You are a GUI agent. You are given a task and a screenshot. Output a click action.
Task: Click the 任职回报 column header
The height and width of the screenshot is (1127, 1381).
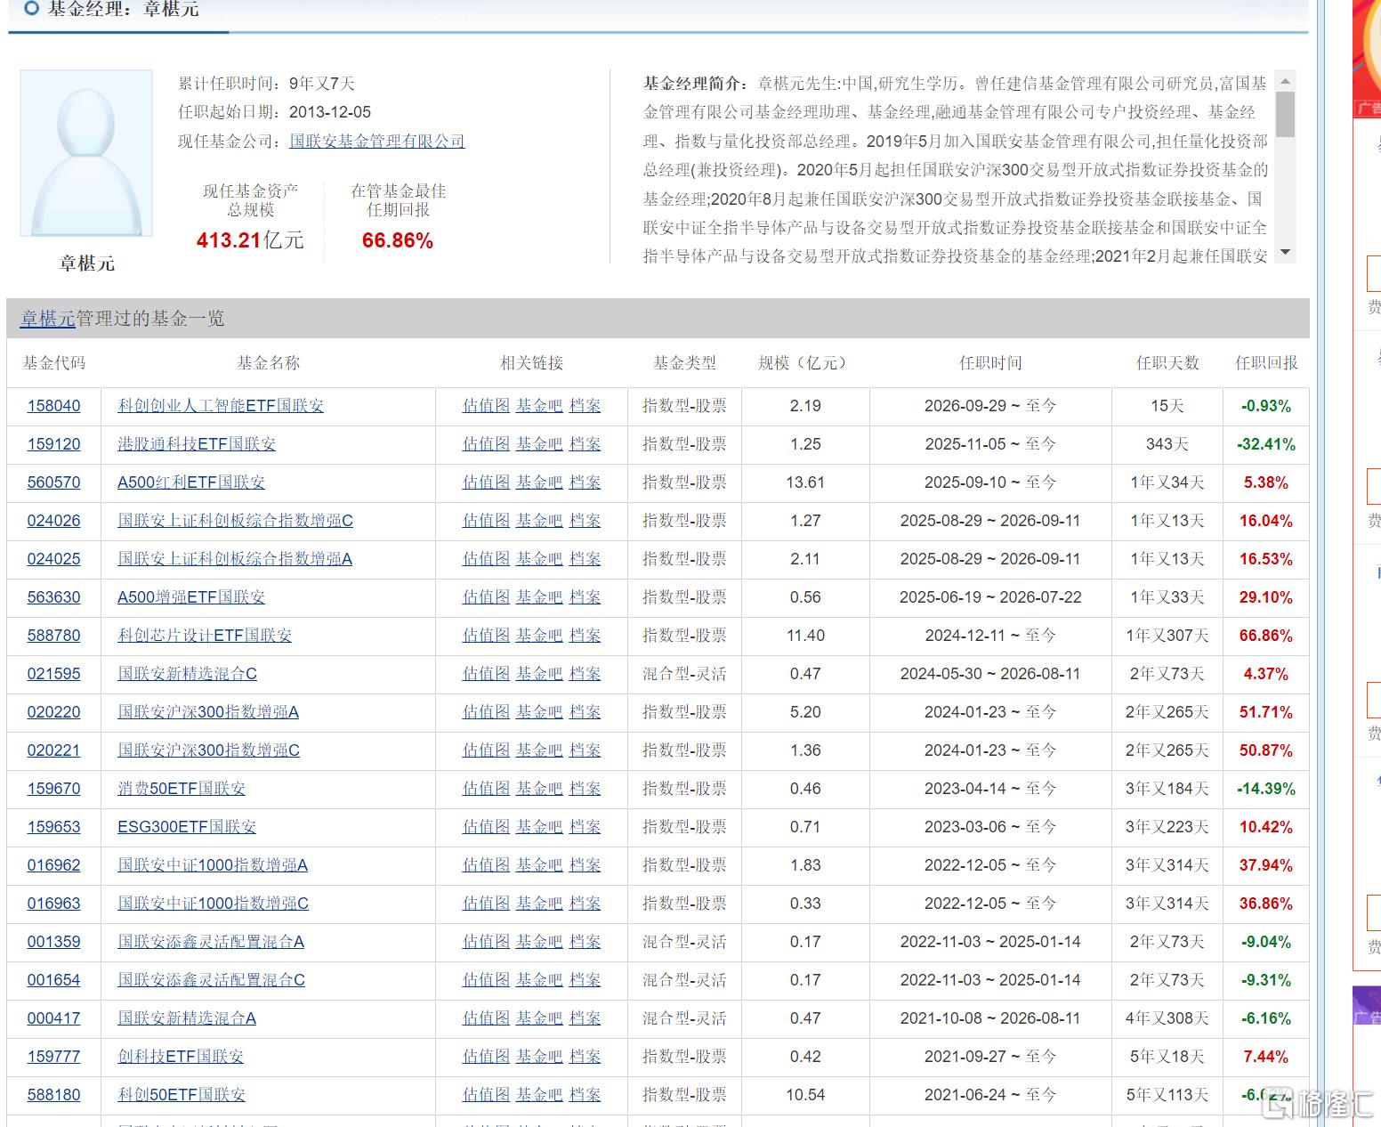pyautogui.click(x=1266, y=363)
